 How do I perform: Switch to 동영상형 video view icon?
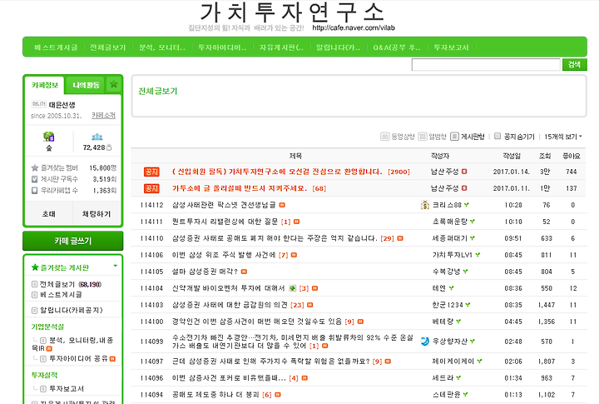point(384,137)
